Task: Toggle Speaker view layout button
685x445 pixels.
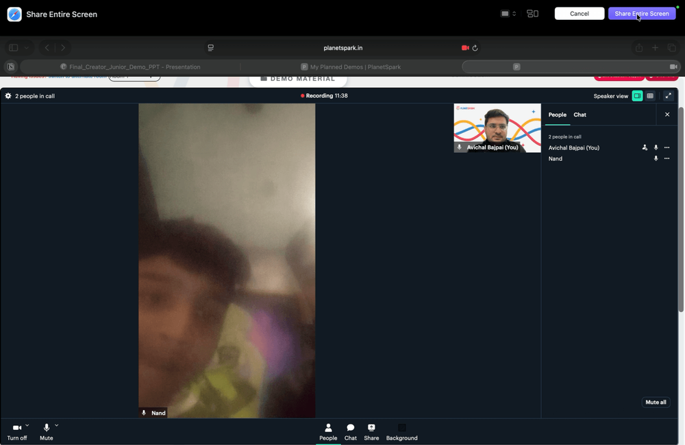Action: click(637, 96)
